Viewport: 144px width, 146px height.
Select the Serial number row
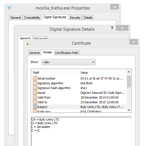tap(79, 78)
